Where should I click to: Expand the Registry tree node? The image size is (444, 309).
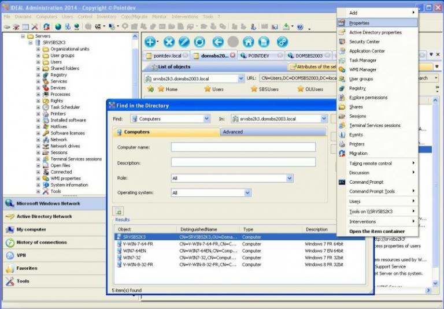tap(39, 75)
